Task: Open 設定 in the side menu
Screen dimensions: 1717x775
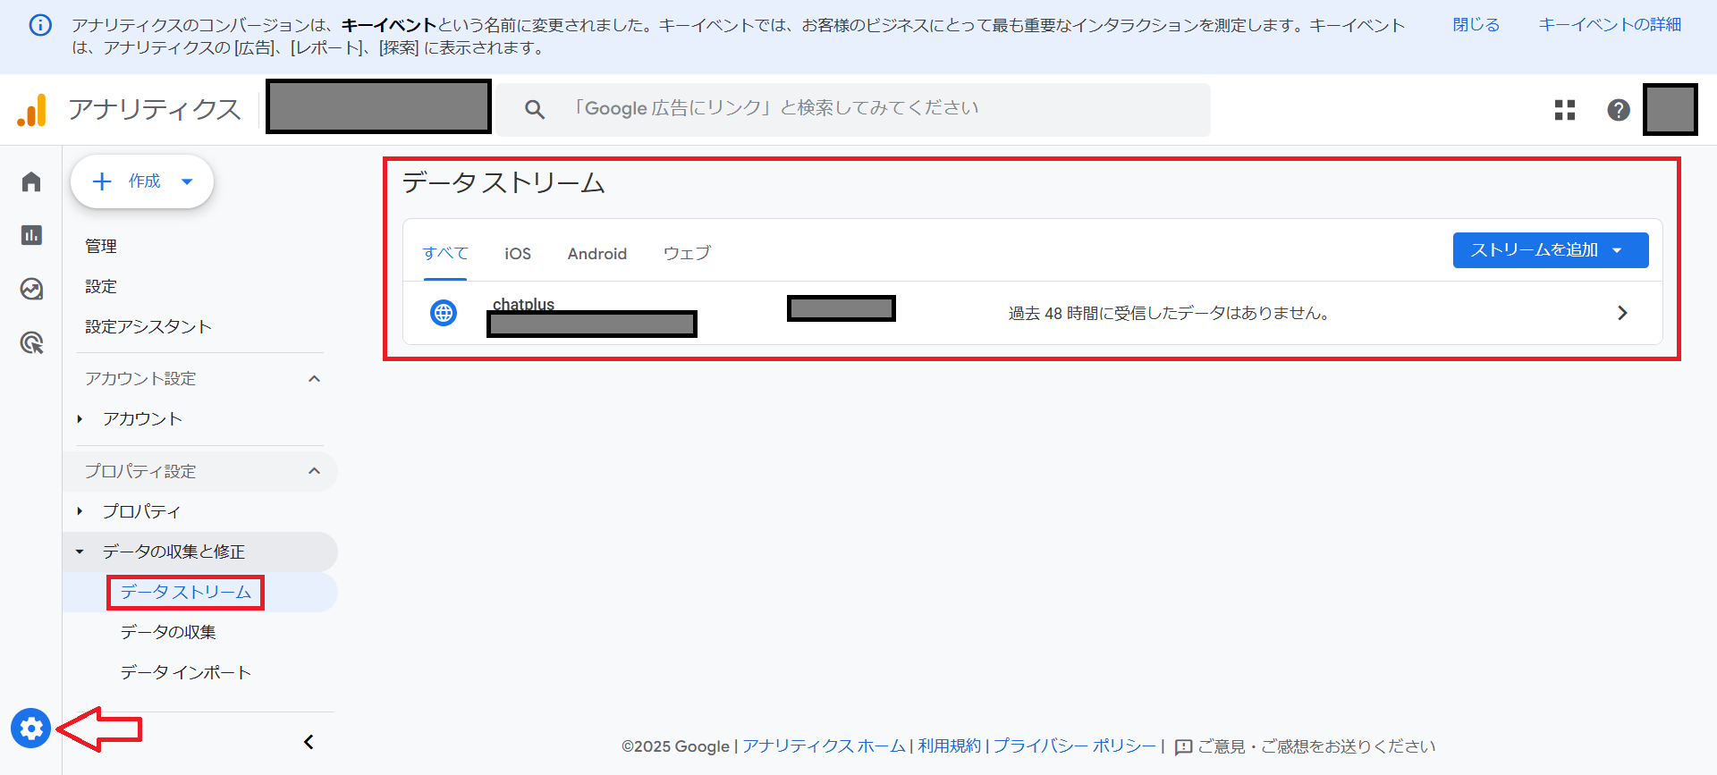Action: point(101,286)
